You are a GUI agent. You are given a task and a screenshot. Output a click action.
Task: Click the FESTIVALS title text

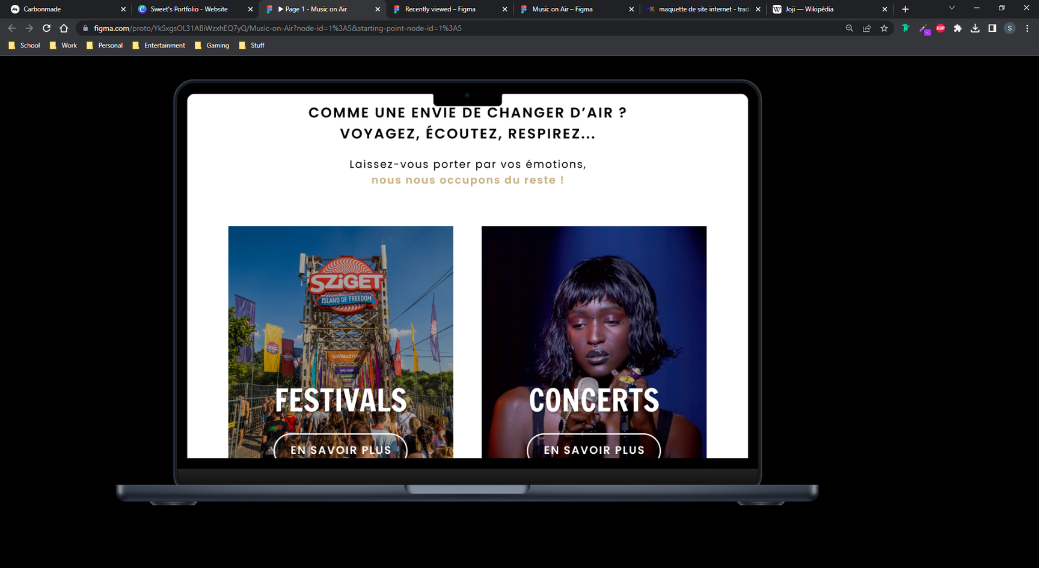click(x=341, y=400)
